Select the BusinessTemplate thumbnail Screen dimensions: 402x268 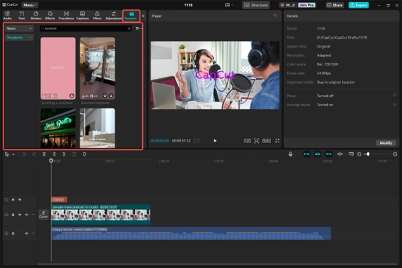pos(97,68)
